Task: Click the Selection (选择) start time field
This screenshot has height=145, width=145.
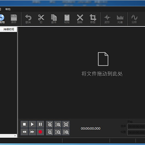Action: point(136,126)
